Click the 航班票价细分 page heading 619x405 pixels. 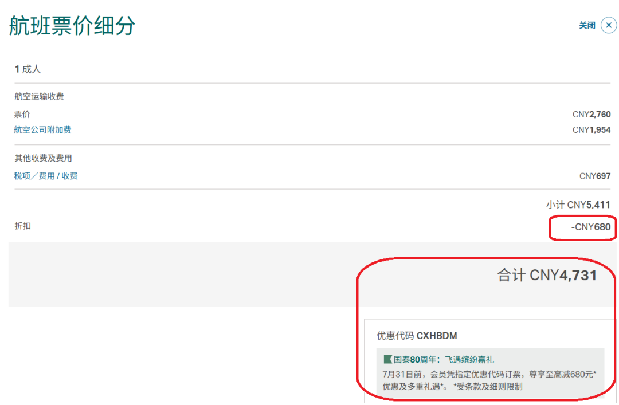click(x=72, y=26)
